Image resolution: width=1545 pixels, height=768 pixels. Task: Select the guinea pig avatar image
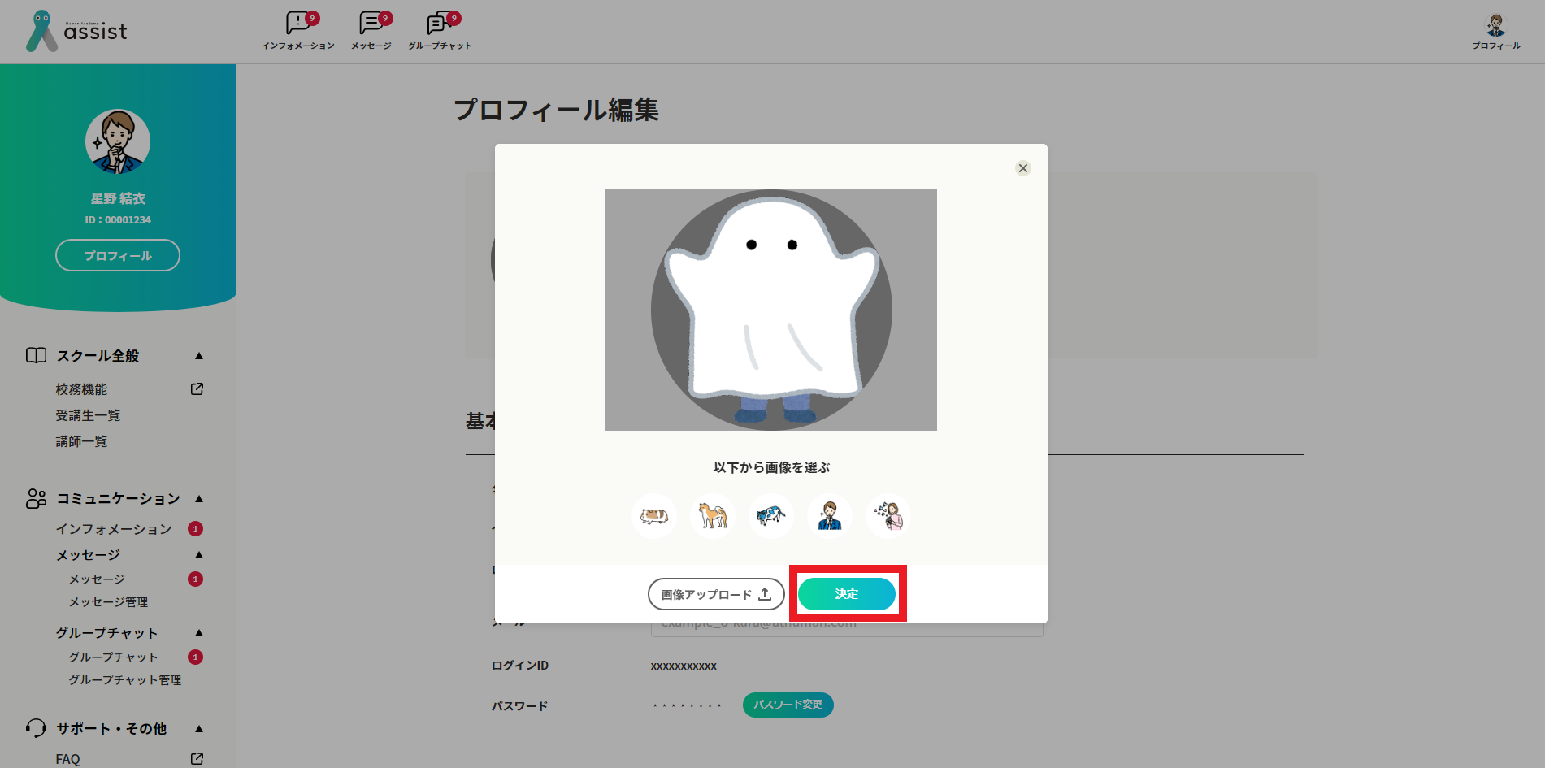653,516
